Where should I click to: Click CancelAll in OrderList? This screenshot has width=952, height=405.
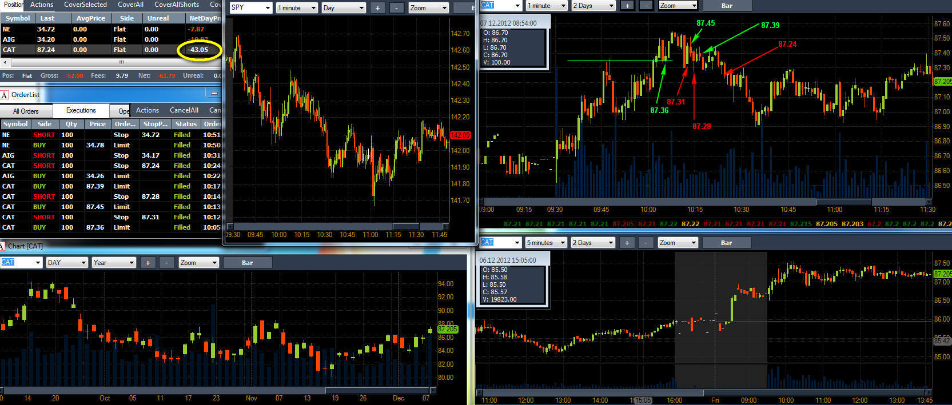[x=184, y=110]
